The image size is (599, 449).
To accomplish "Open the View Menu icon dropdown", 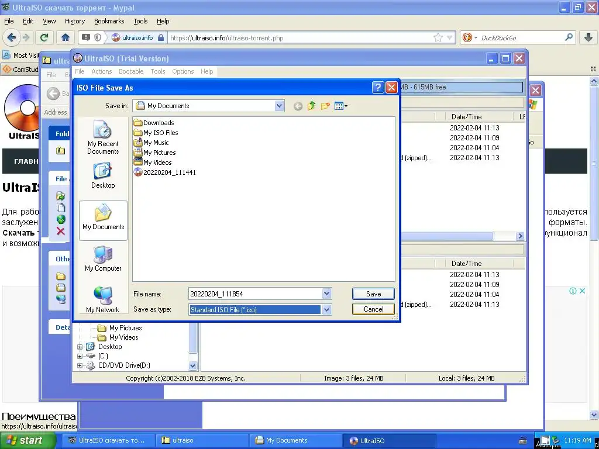I will point(341,106).
